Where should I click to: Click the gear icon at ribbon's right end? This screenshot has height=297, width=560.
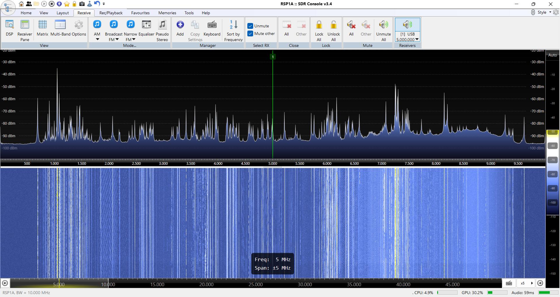[556, 12]
